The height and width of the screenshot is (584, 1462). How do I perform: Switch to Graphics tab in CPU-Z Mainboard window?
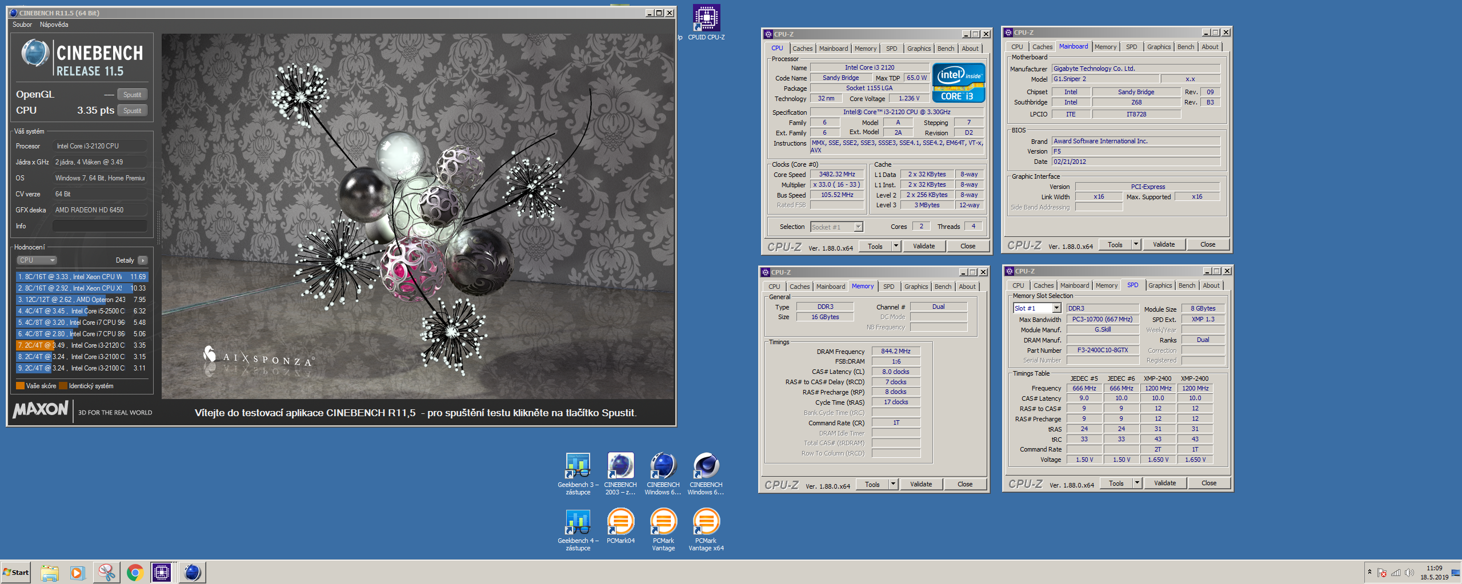pos(1159,47)
